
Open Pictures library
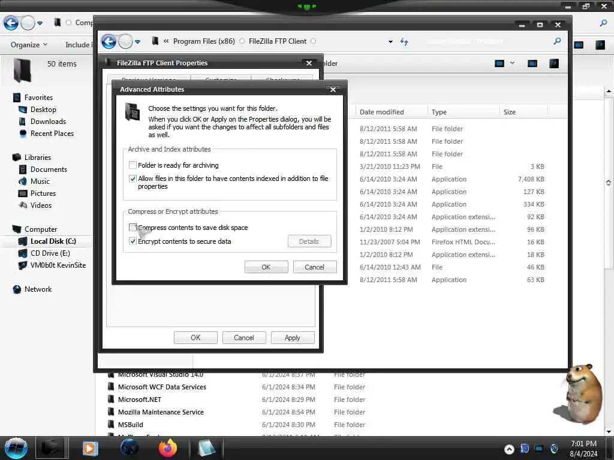[x=43, y=193]
